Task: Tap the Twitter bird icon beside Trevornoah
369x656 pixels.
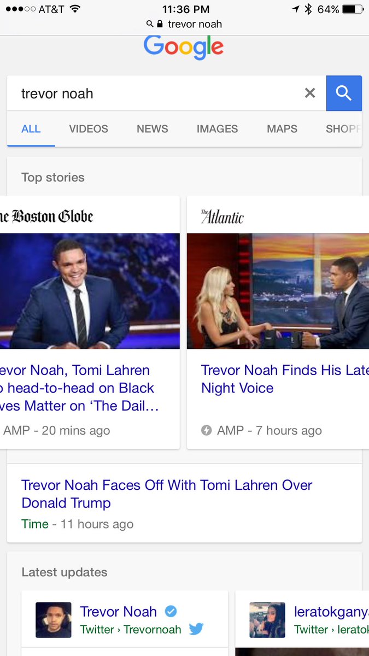Action: click(x=196, y=629)
